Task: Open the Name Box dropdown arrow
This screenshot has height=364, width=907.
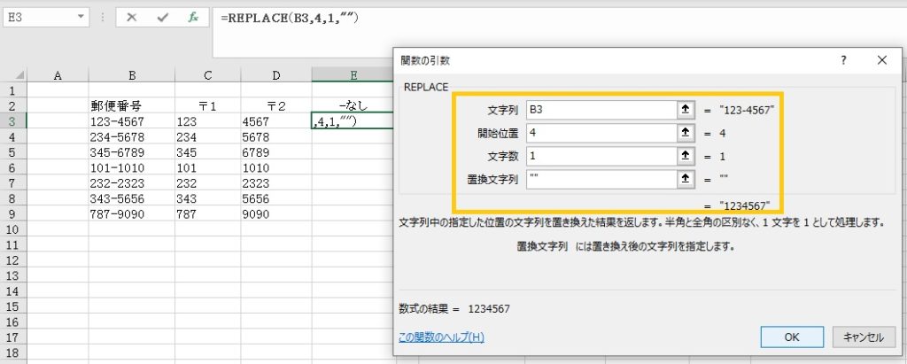Action: (81, 17)
